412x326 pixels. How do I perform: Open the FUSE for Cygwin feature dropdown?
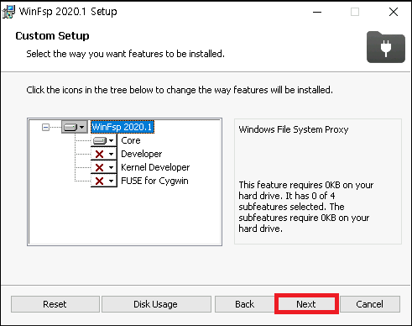103,181
